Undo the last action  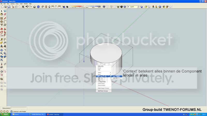27,7
